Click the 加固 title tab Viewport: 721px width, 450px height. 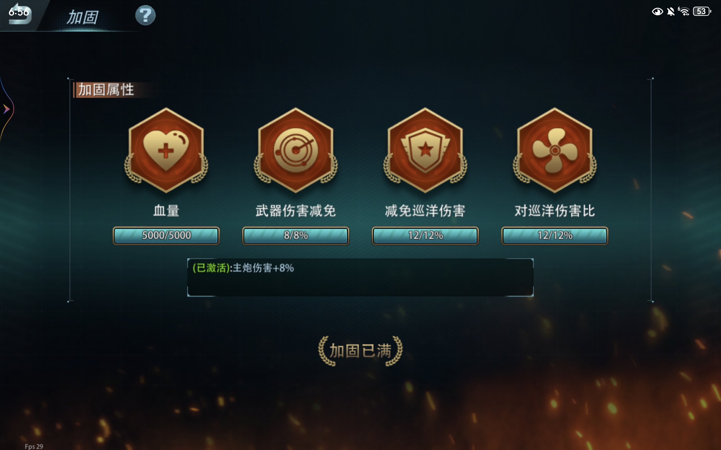(82, 17)
